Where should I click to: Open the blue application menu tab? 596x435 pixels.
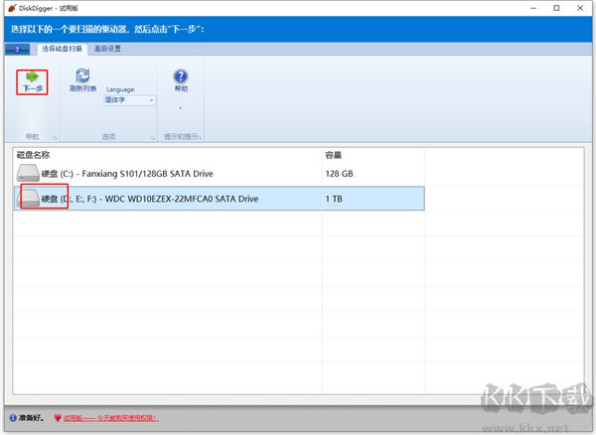tap(18, 50)
